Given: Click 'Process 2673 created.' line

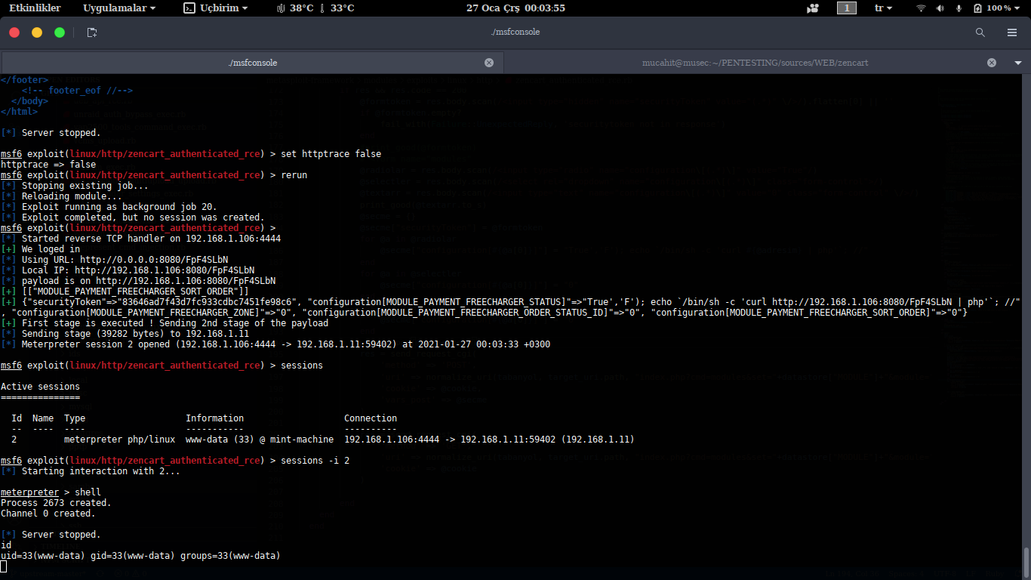Looking at the screenshot, I should (x=56, y=503).
